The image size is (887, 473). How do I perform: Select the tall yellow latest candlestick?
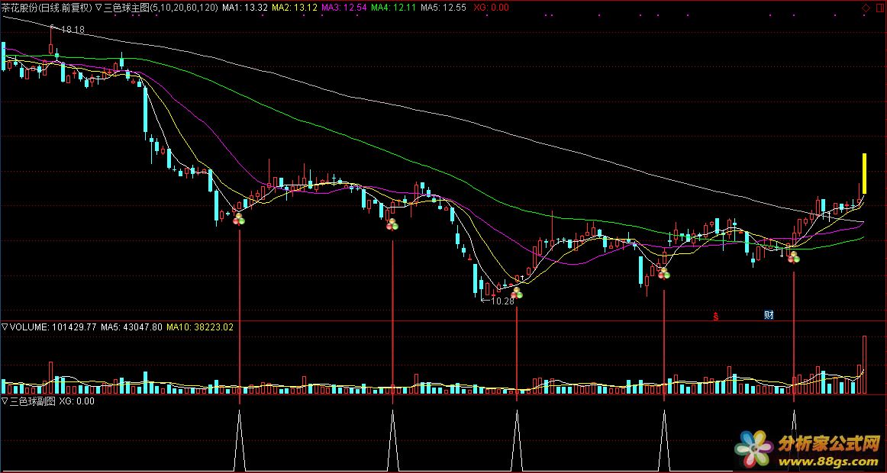tap(865, 173)
